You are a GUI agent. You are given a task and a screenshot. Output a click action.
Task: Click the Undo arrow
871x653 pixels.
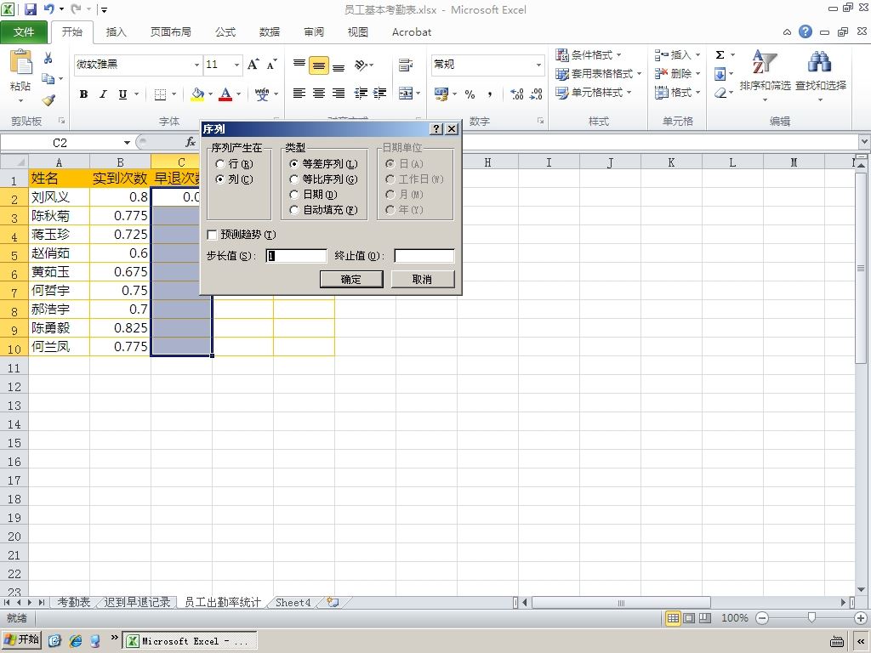point(48,9)
